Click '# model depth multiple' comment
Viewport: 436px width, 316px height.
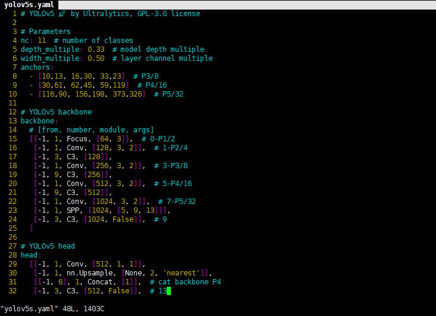click(158, 49)
